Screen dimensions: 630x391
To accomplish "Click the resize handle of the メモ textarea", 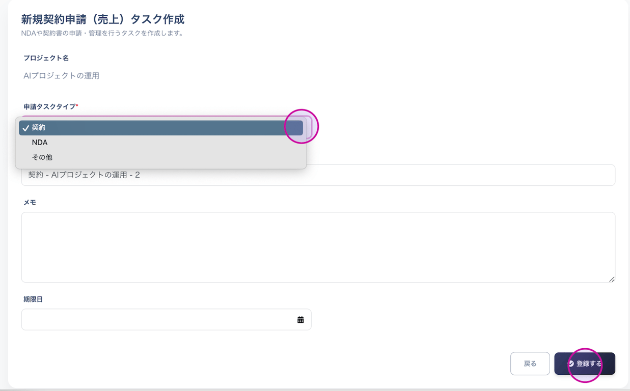I will (611, 278).
